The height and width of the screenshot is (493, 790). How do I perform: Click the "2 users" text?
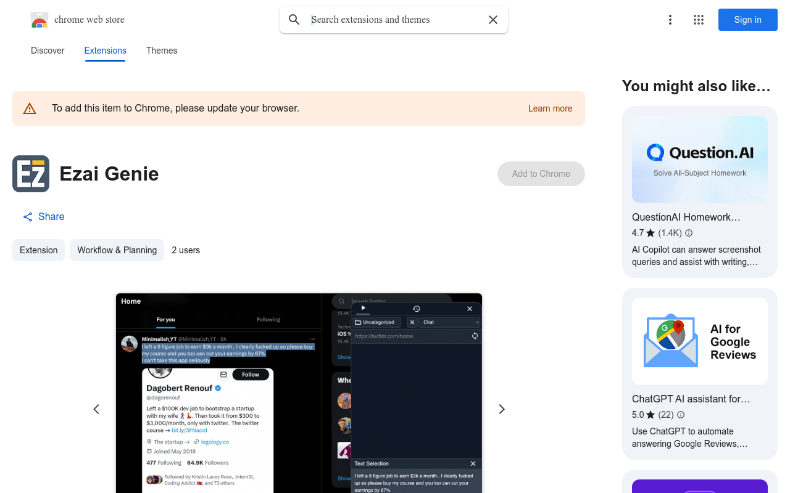tap(186, 250)
